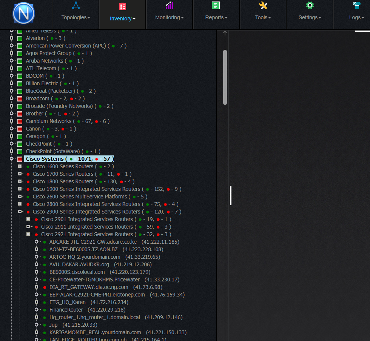Click the white panel splitter handle

[x=231, y=196]
